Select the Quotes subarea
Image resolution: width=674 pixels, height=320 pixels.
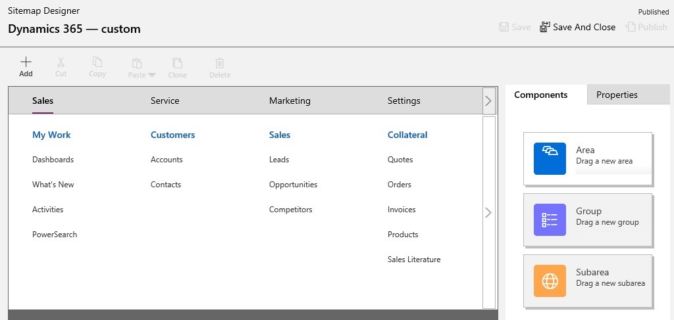pos(400,160)
